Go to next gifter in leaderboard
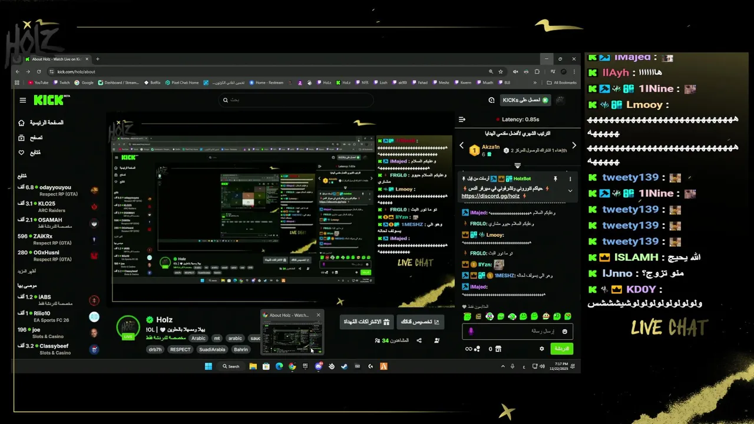This screenshot has height=424, width=754. (x=574, y=145)
